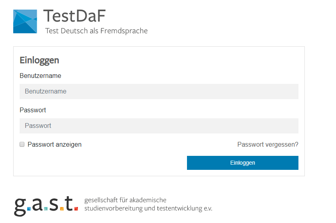Click the letter g in g.a.s.t. logo
Viewport: 336px width, 223px height.
20,205
